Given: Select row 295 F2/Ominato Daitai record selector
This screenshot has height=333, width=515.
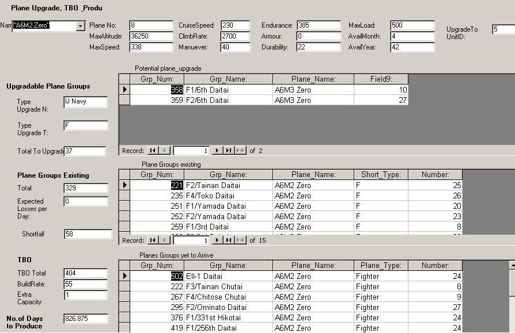Looking at the screenshot, I should tap(124, 307).
